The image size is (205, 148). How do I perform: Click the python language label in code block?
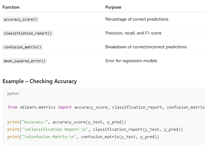[13, 94]
